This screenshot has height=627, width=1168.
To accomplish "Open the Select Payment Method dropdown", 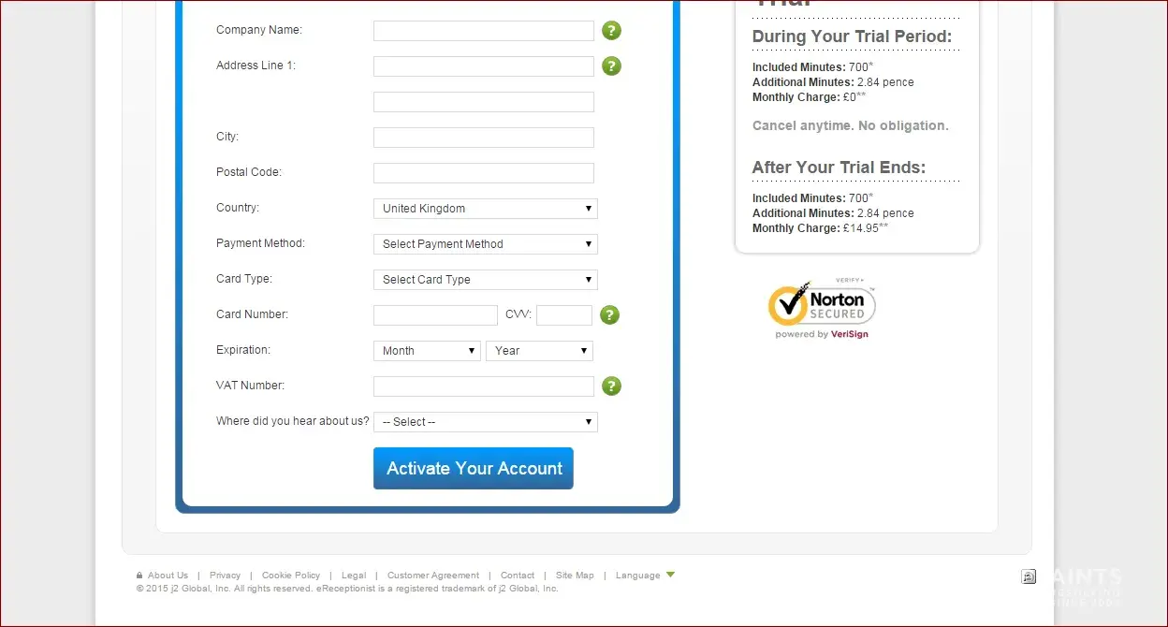I will point(485,244).
